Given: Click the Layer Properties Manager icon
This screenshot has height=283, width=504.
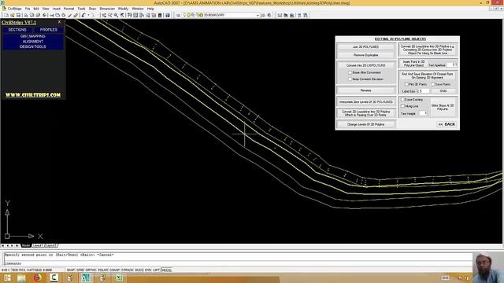Looking at the screenshot, I should [178, 15].
